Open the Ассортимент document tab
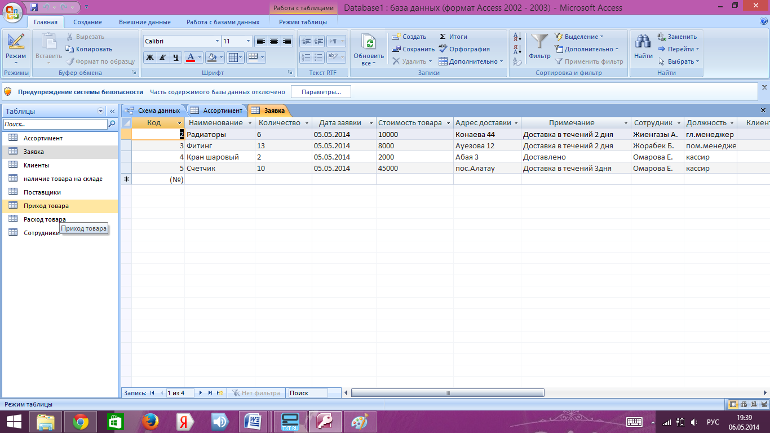This screenshot has height=433, width=770. (x=217, y=111)
